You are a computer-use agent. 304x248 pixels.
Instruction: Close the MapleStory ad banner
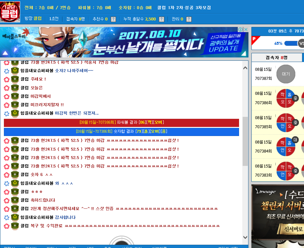[246, 30]
